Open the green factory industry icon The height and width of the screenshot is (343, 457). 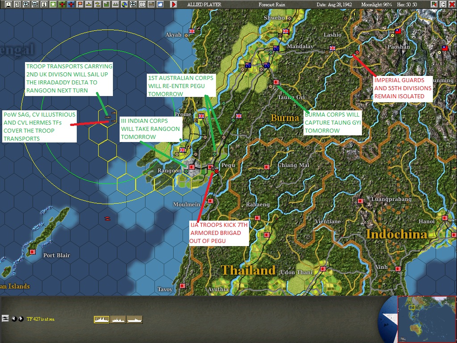pyautogui.click(x=106, y=4)
